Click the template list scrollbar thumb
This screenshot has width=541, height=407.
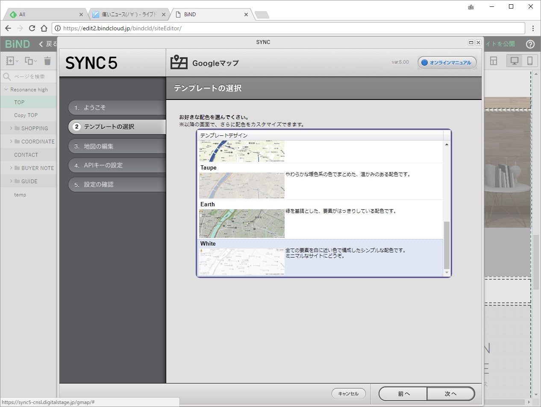[447, 245]
